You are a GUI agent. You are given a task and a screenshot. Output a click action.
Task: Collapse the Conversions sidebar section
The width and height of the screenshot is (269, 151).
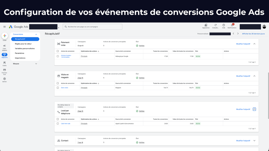[x=36, y=34]
